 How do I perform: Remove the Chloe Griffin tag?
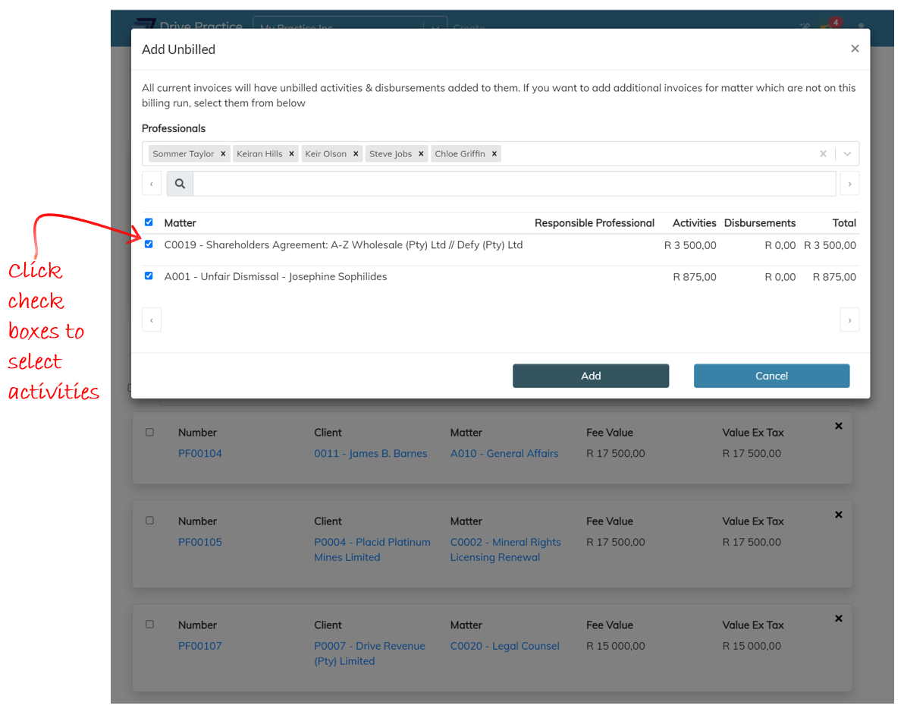494,154
